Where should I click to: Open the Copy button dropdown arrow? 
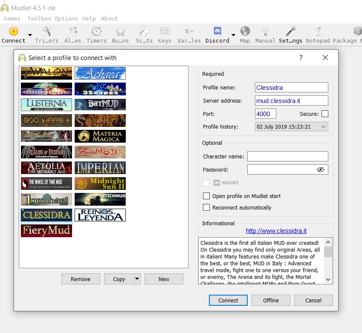click(137, 279)
